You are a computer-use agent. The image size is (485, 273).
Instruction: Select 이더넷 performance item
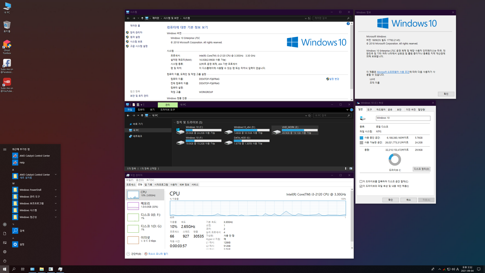coord(145,240)
